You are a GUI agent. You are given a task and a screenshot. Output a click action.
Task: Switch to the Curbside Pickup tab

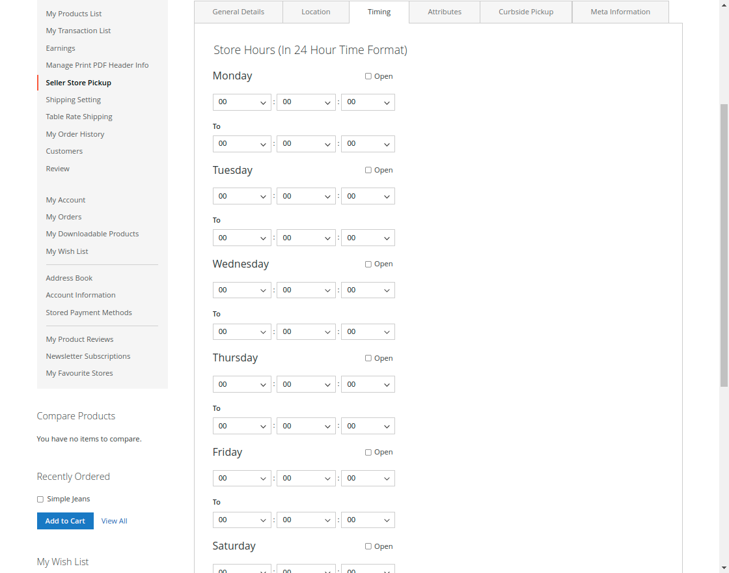(x=525, y=12)
